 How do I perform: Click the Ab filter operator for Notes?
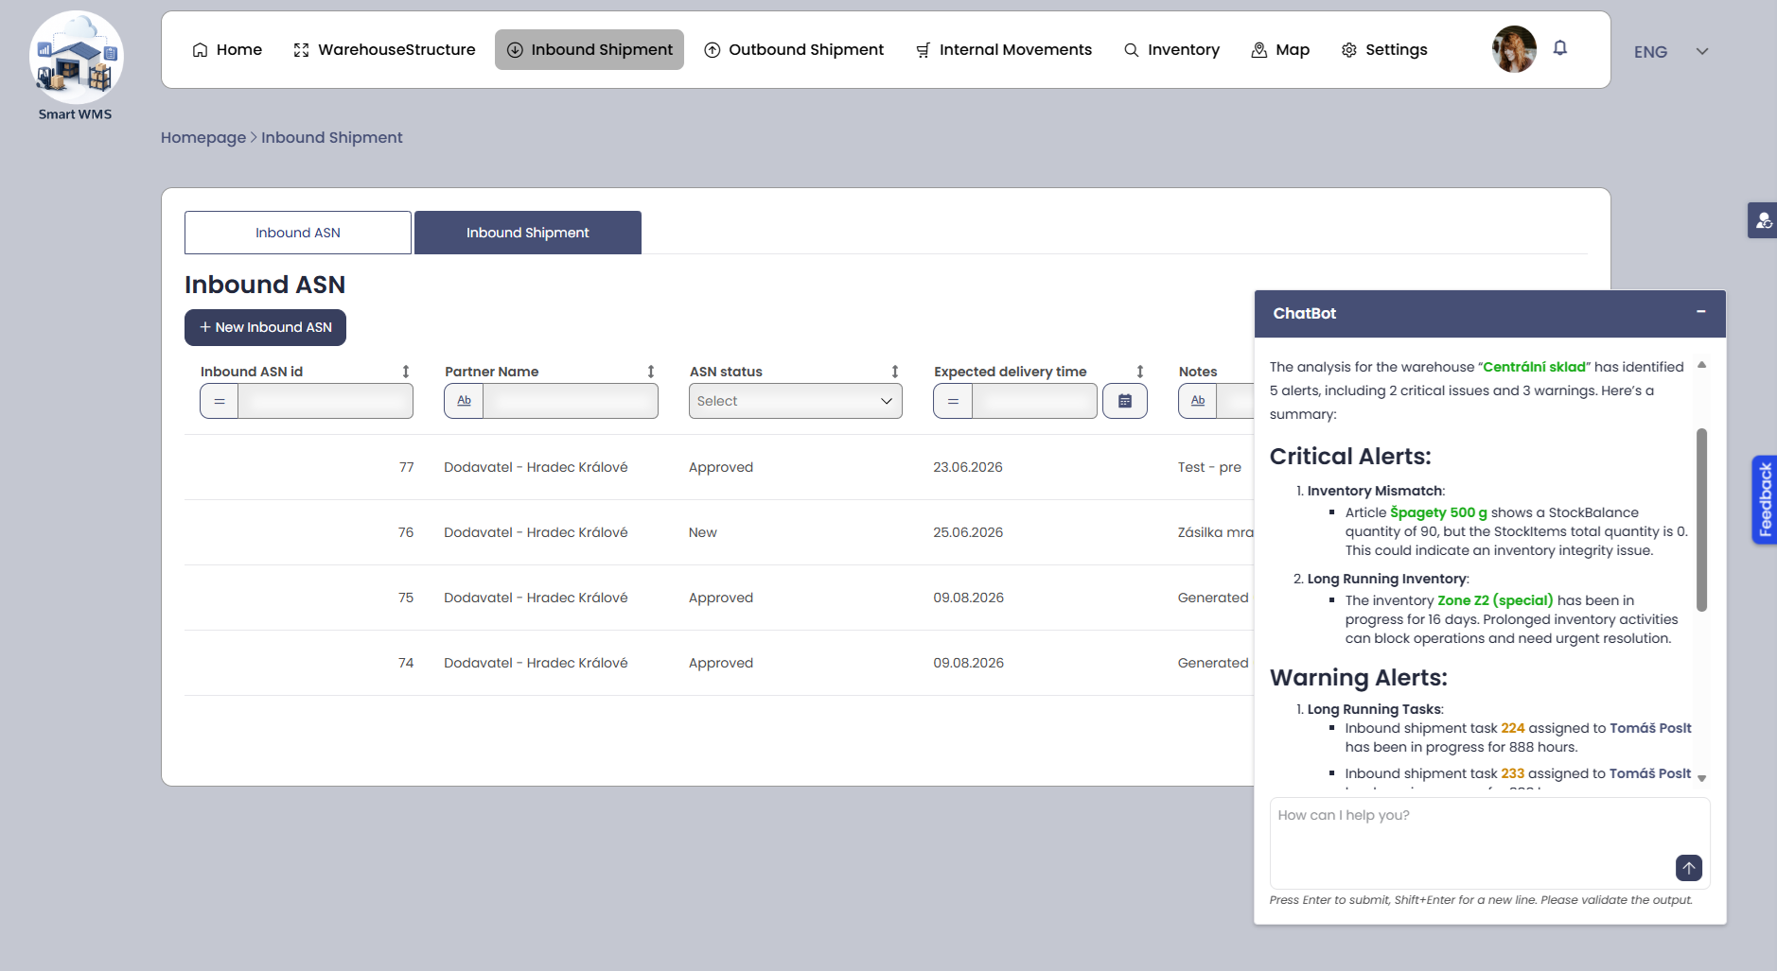click(1198, 401)
